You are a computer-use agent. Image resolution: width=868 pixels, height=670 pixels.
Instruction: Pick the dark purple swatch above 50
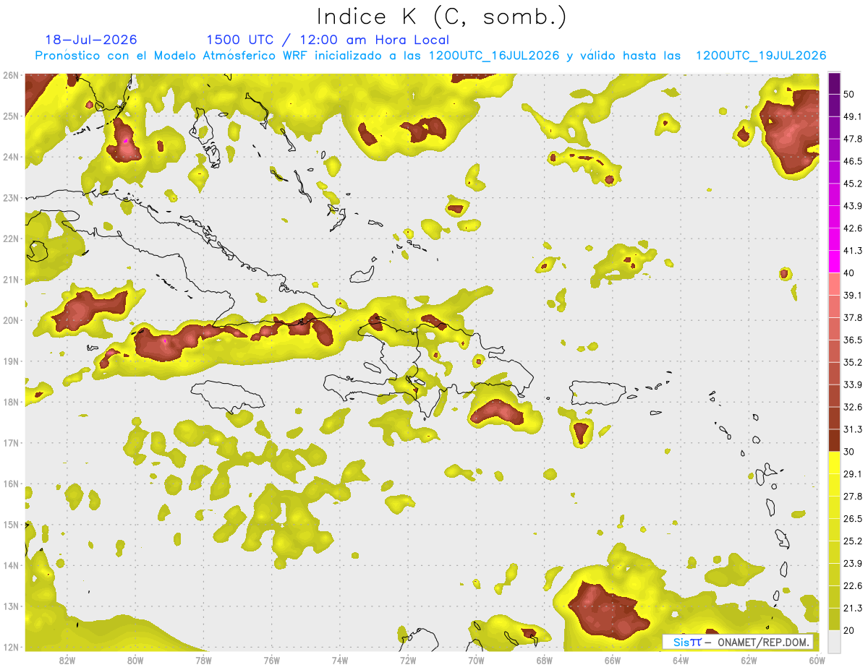(834, 83)
